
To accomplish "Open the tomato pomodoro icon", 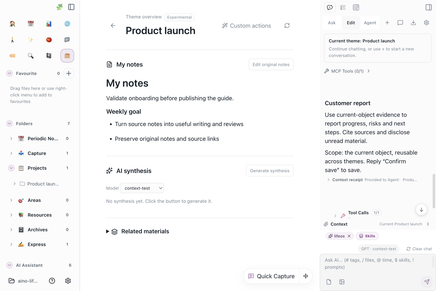I will (49, 40).
